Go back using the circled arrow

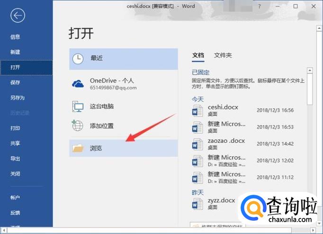pos(18,16)
